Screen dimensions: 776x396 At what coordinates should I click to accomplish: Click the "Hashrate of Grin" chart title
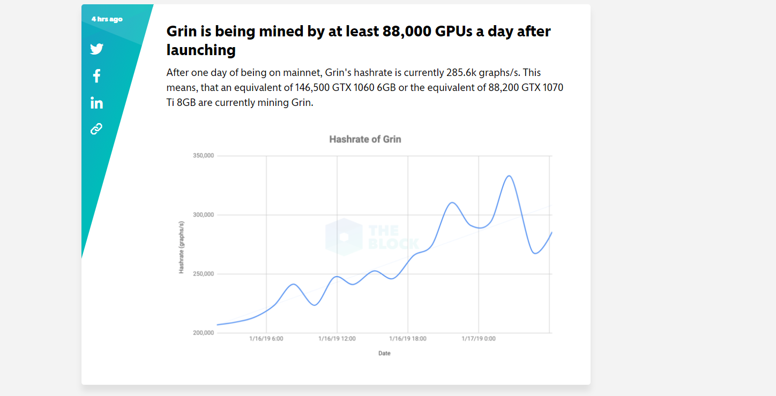365,139
